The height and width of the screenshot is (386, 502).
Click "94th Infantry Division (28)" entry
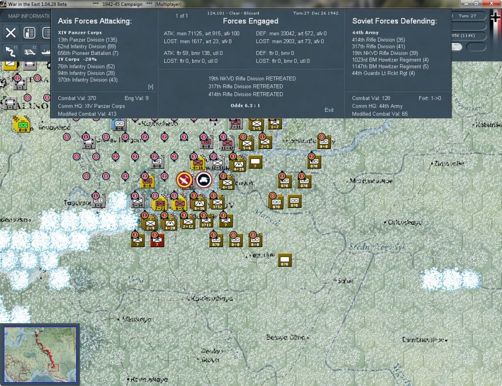click(x=86, y=74)
